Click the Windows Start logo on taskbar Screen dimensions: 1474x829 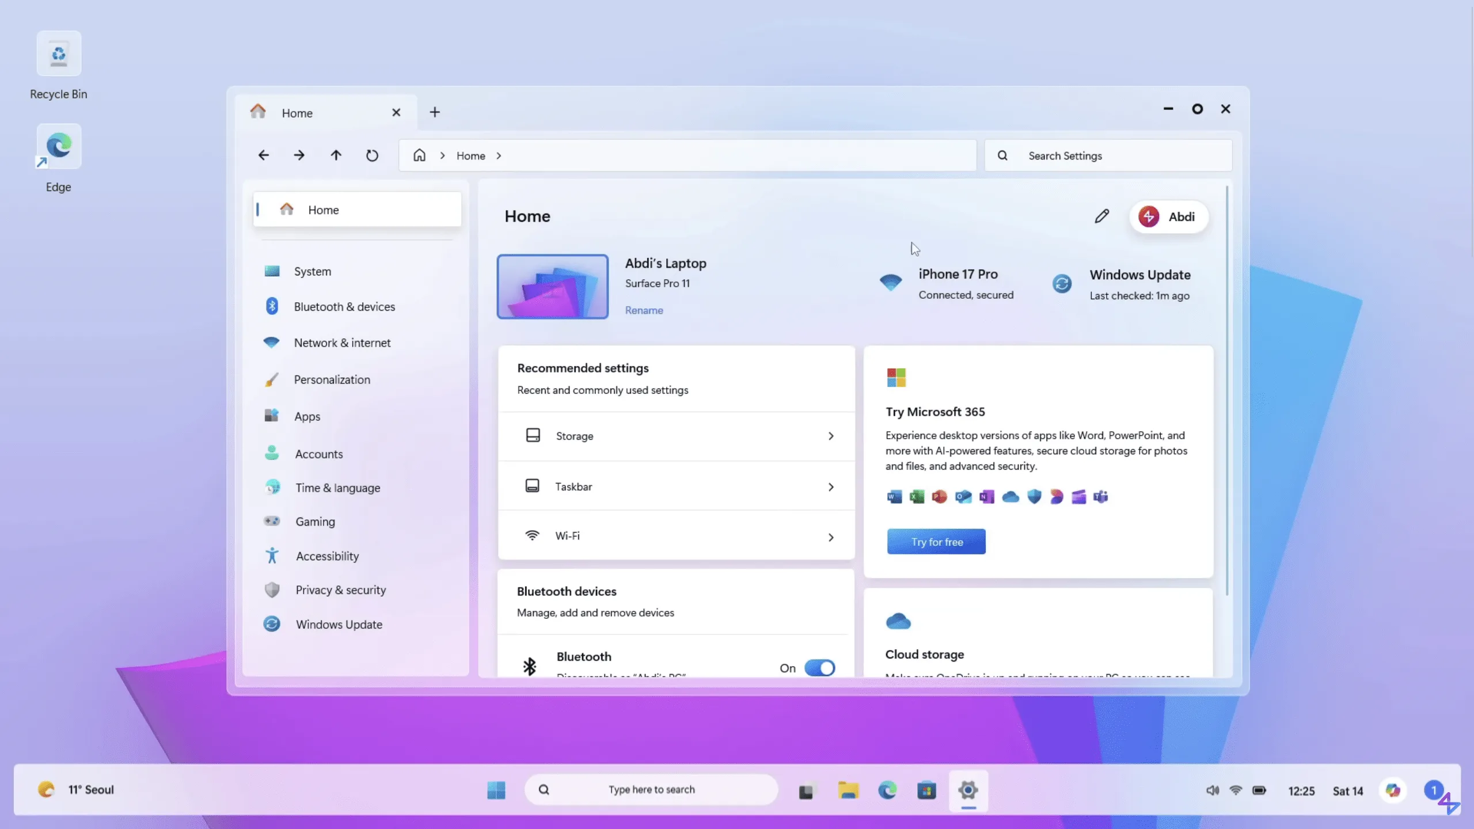[496, 790]
